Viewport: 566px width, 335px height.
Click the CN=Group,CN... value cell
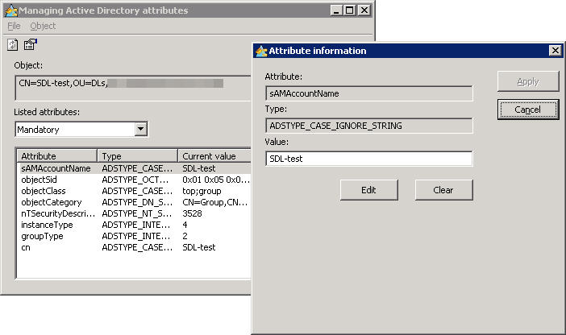click(x=215, y=202)
